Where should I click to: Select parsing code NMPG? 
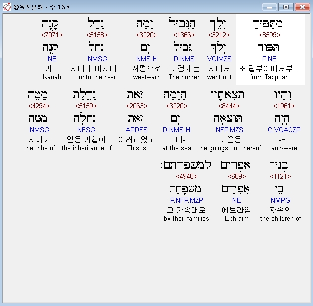coord(280,200)
